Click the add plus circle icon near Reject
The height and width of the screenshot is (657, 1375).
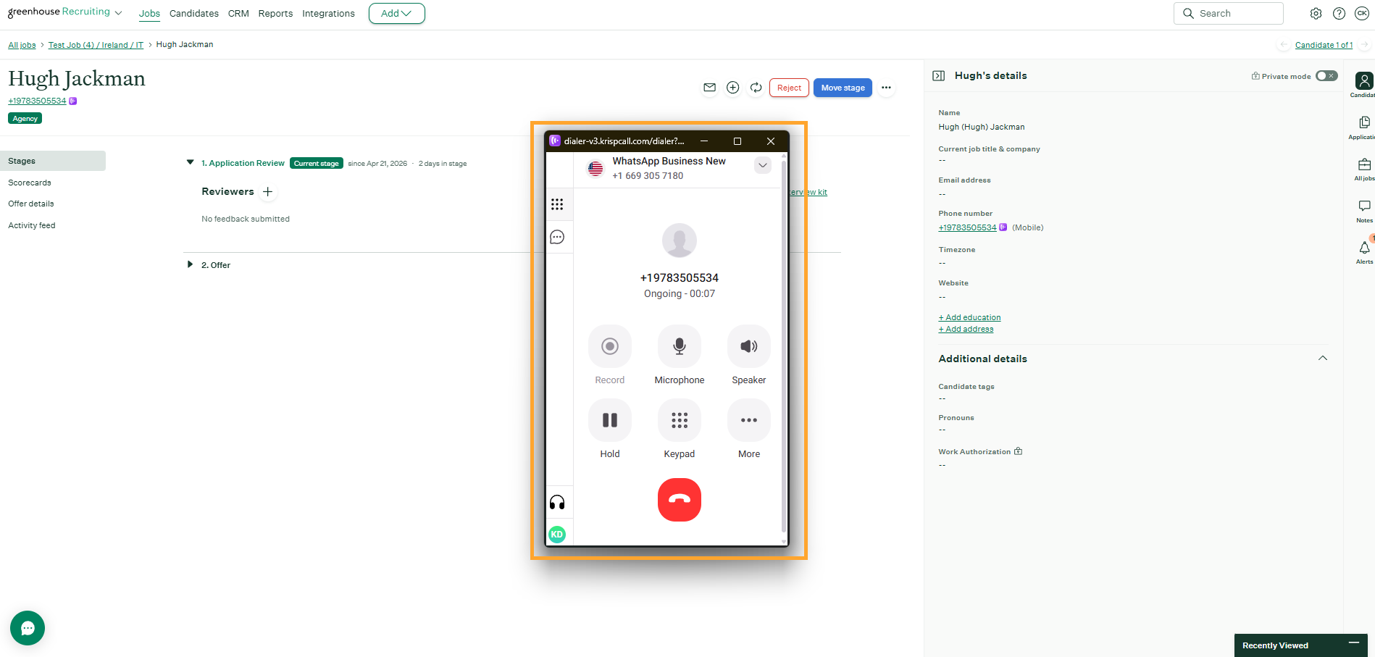[733, 88]
